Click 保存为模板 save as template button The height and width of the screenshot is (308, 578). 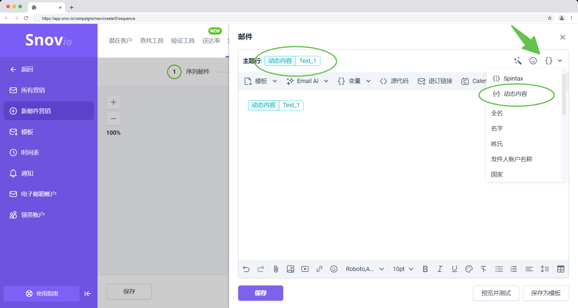546,293
